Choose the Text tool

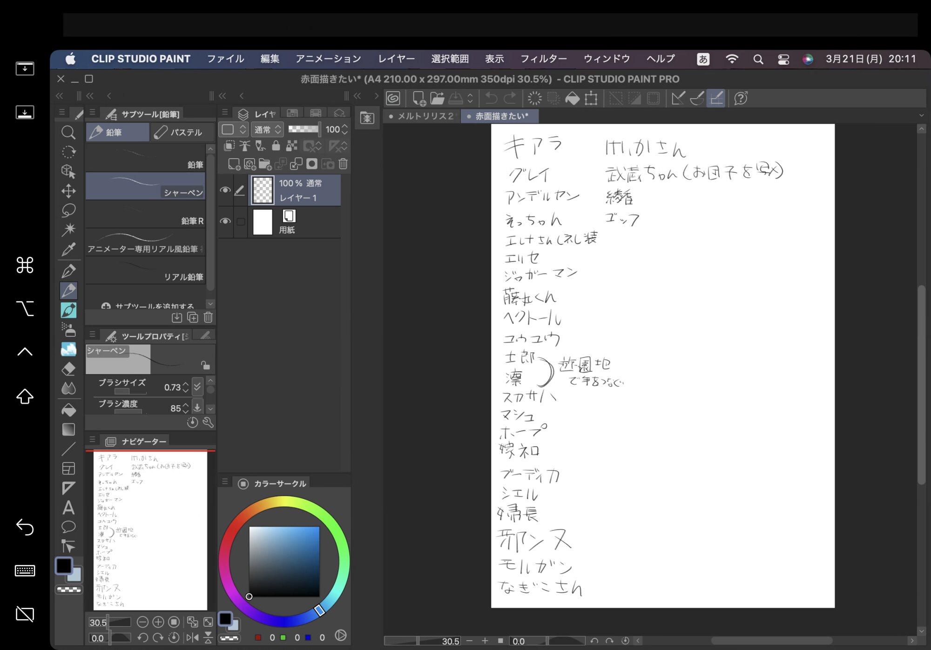(x=68, y=507)
